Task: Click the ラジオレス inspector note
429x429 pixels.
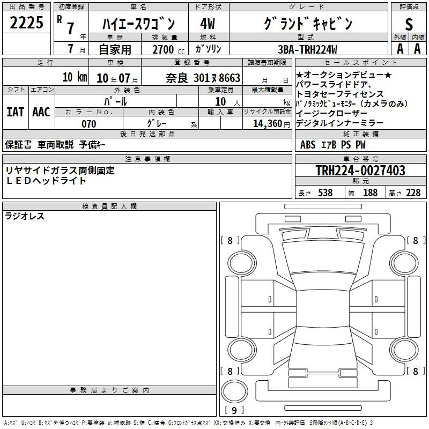Action: 25,217
